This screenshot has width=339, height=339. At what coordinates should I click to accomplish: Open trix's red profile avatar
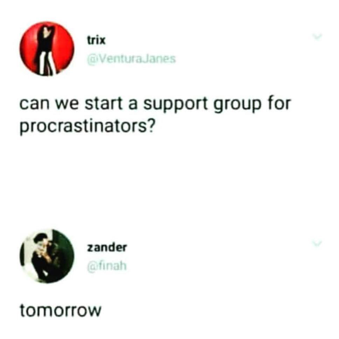(x=47, y=49)
